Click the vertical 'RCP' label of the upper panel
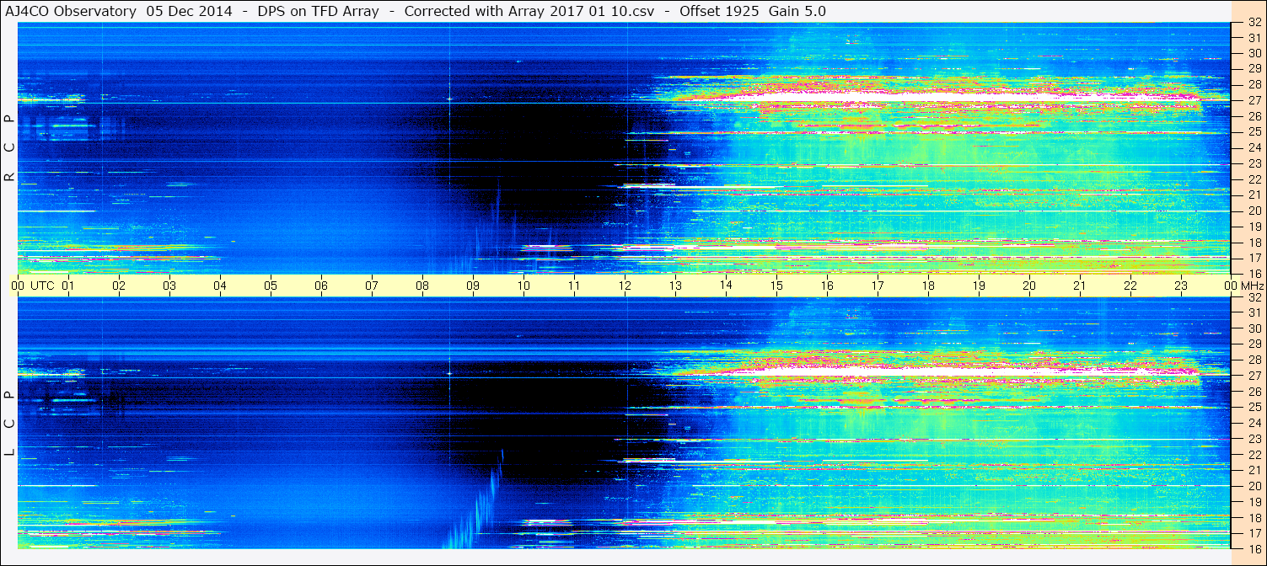The height and width of the screenshot is (566, 1267). point(9,147)
